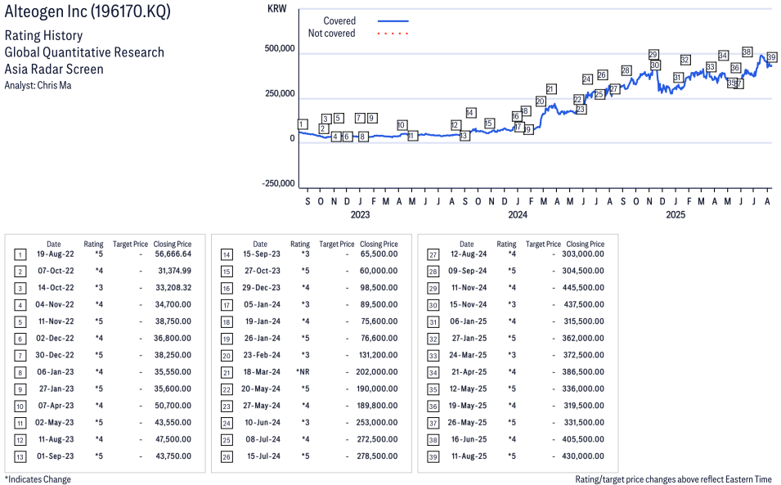Click the boxed number 39 in the table
The image size is (781, 485).
[x=433, y=457]
